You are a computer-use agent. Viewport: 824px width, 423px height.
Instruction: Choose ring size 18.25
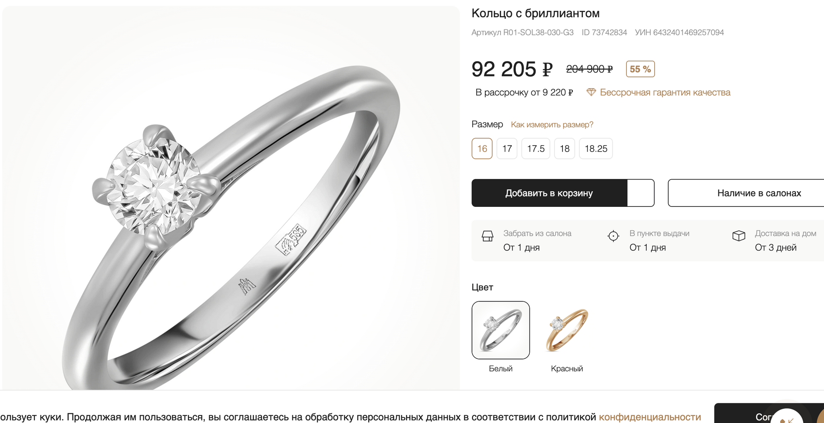596,149
